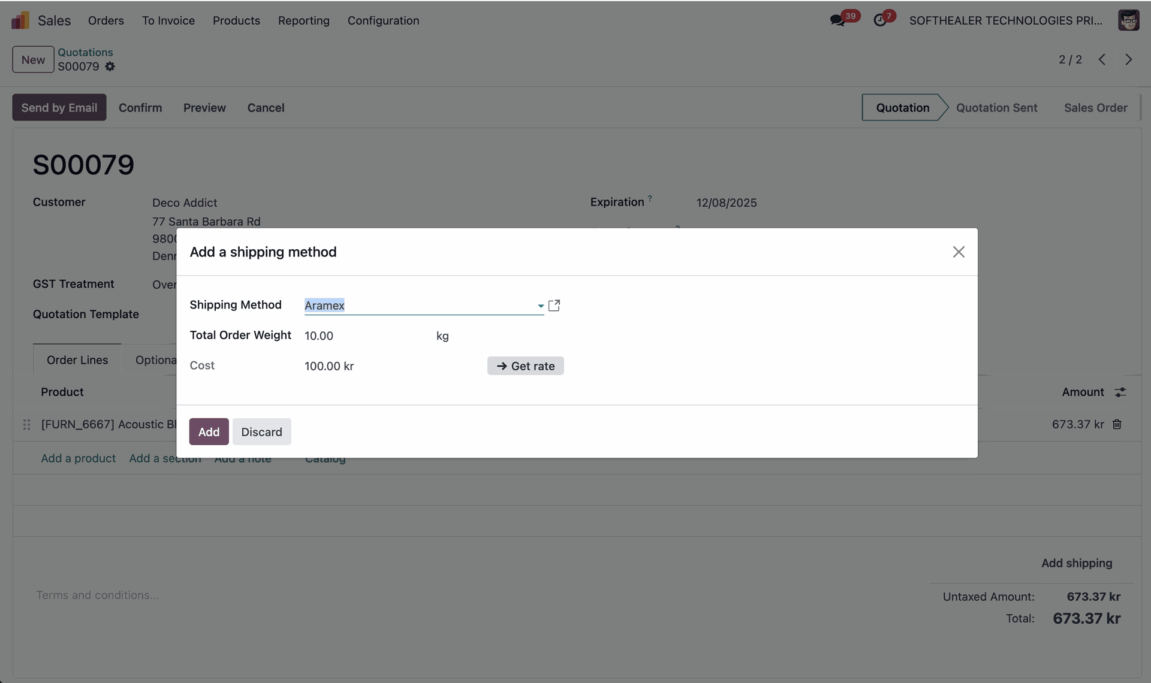The image size is (1151, 683).
Task: Open Aramex record via external link icon
Action: coord(554,306)
